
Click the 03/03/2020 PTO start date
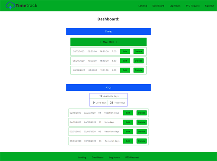tap(76, 141)
